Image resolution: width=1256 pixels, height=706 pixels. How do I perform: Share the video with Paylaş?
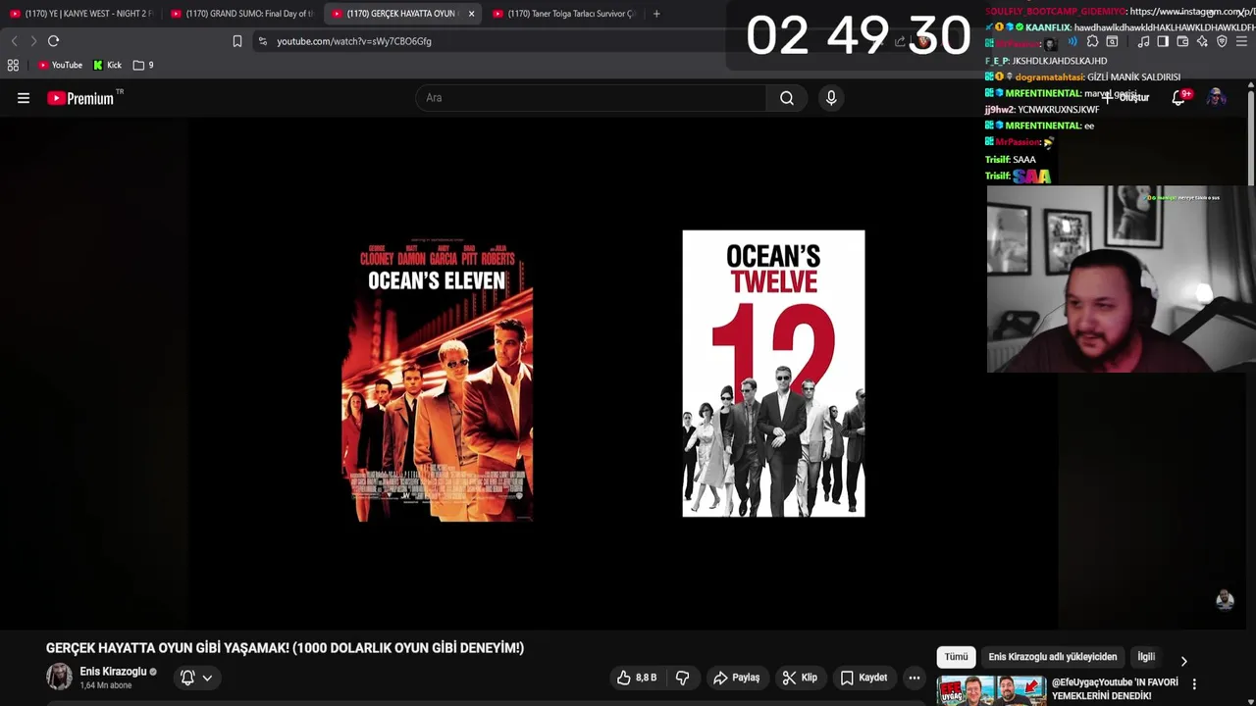point(737,678)
